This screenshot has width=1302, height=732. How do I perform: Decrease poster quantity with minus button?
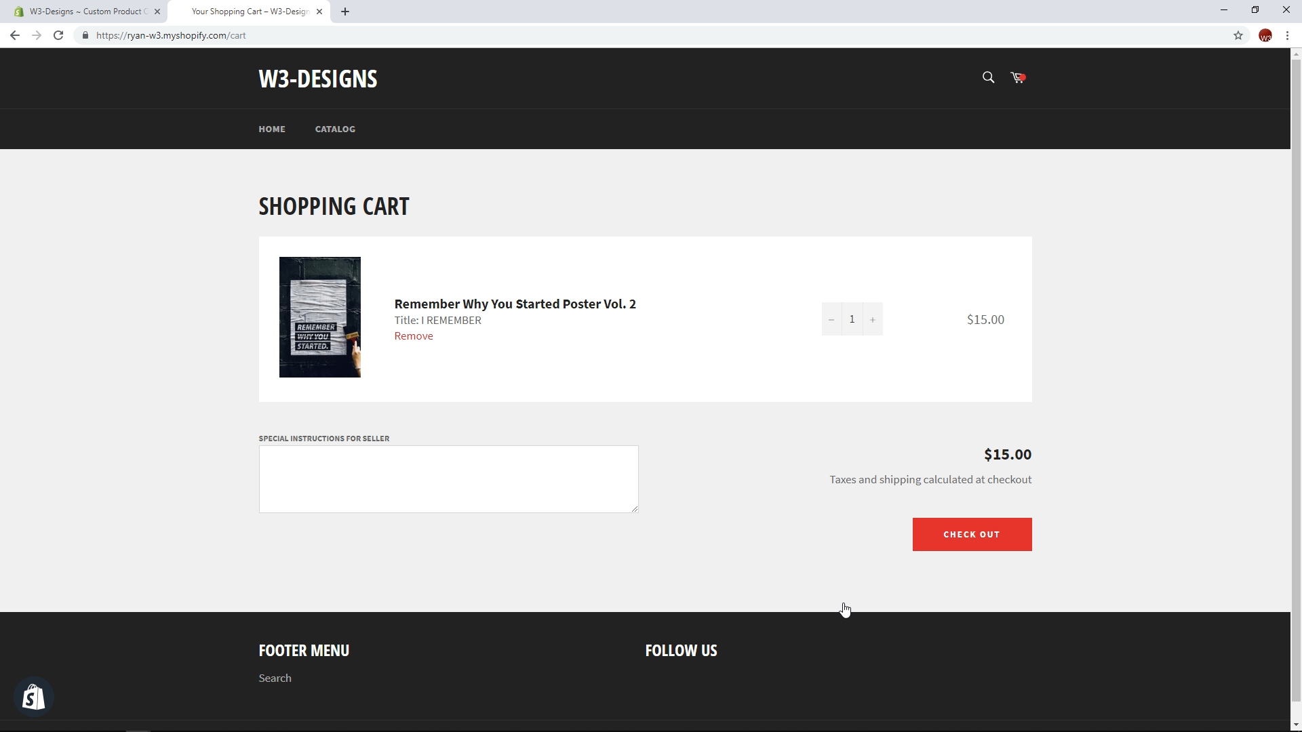click(x=831, y=319)
